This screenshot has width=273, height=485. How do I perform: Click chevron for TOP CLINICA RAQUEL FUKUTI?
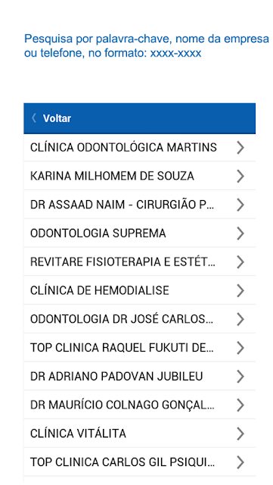[x=240, y=348]
